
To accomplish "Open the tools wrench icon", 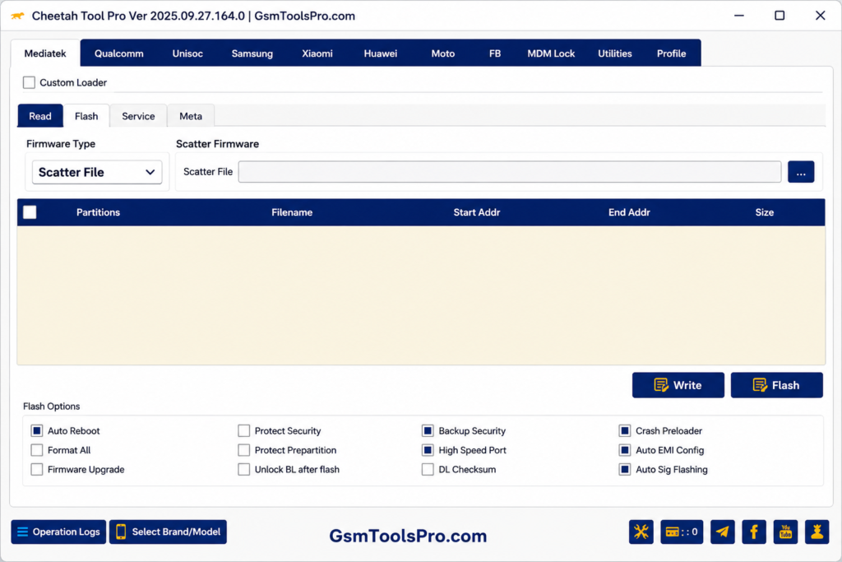I will pyautogui.click(x=641, y=532).
